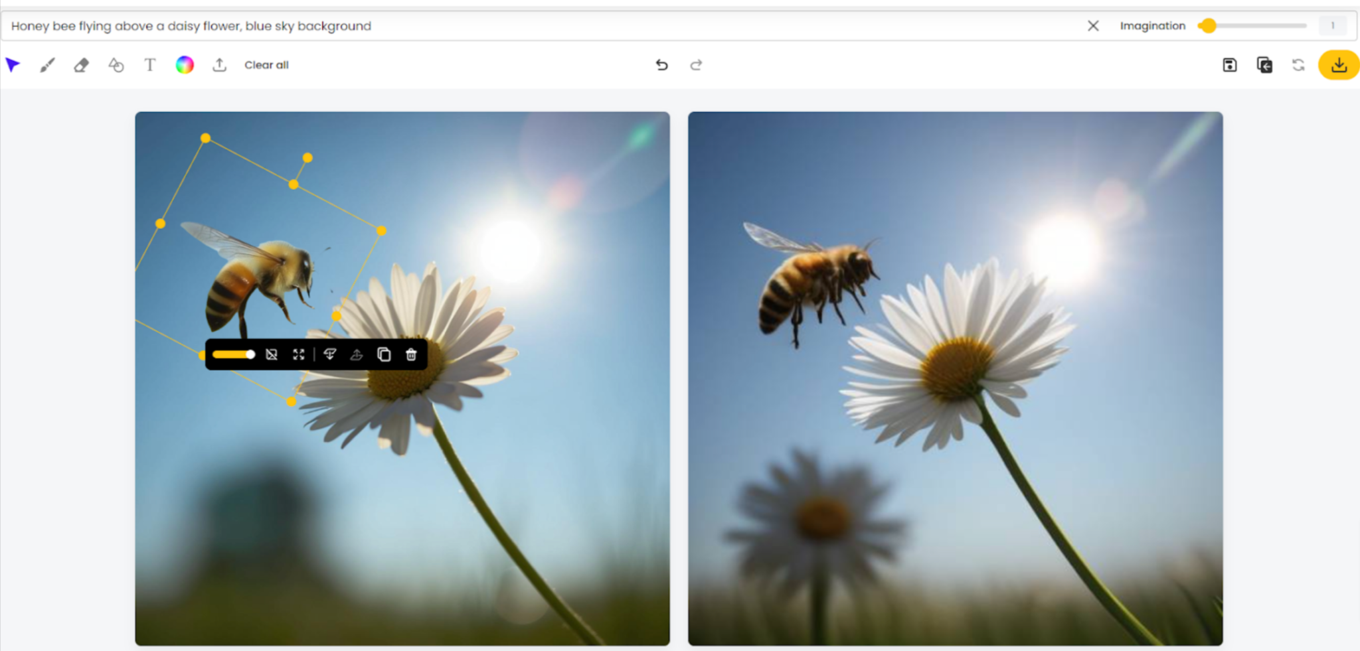The width and height of the screenshot is (1360, 651).
Task: Click Clear all to reset the canvas
Action: (x=266, y=64)
